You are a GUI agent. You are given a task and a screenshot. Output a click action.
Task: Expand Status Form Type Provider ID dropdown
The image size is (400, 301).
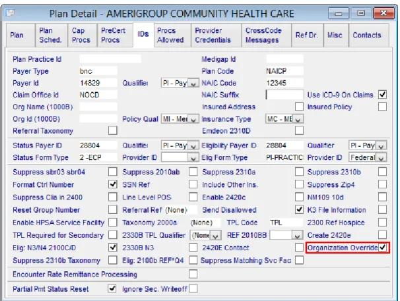click(x=180, y=157)
